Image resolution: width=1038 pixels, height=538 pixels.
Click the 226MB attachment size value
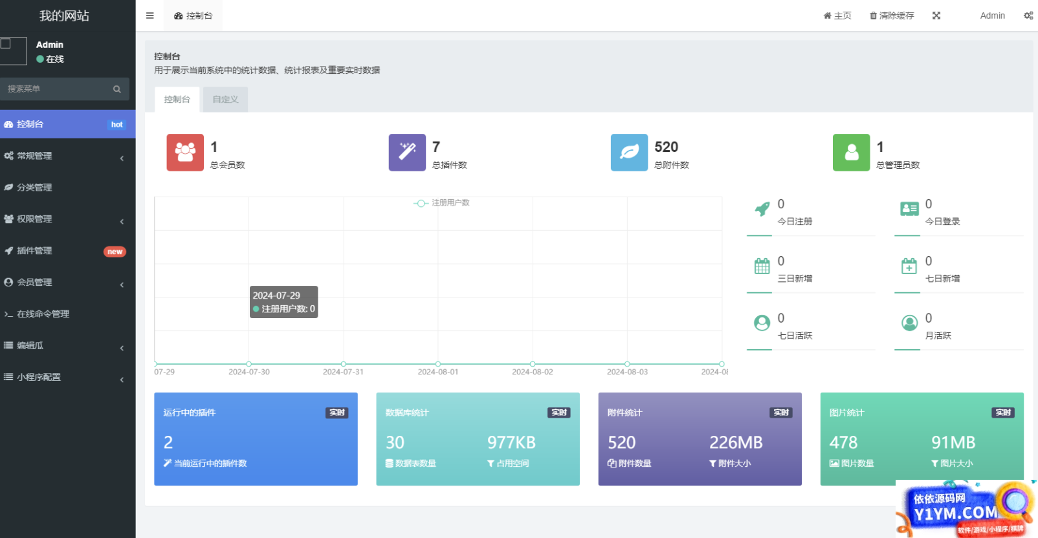click(736, 443)
